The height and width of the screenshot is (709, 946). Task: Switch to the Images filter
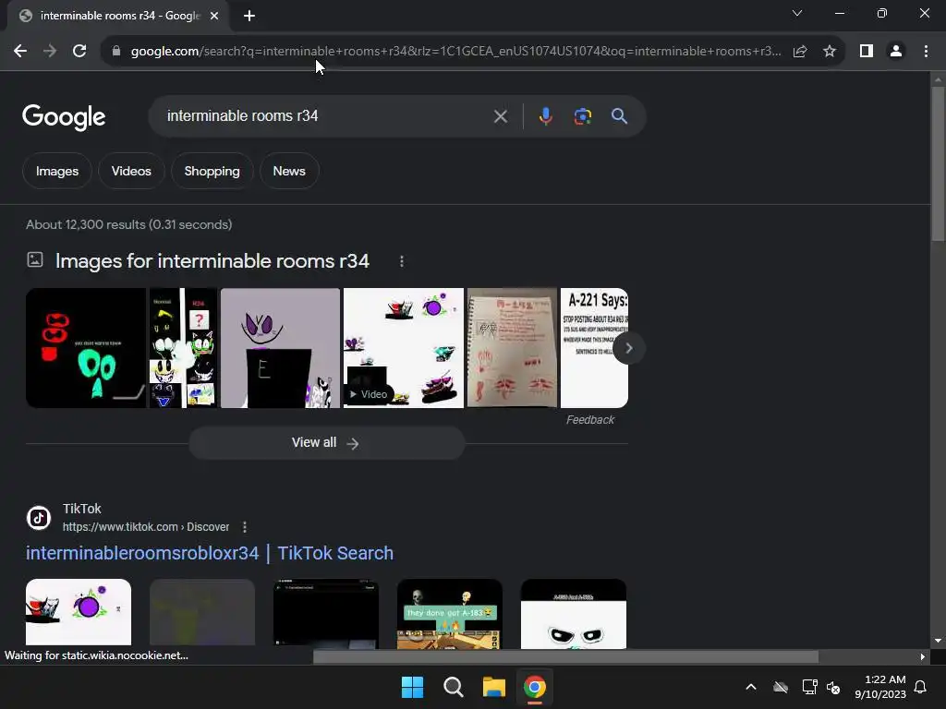pyautogui.click(x=57, y=171)
